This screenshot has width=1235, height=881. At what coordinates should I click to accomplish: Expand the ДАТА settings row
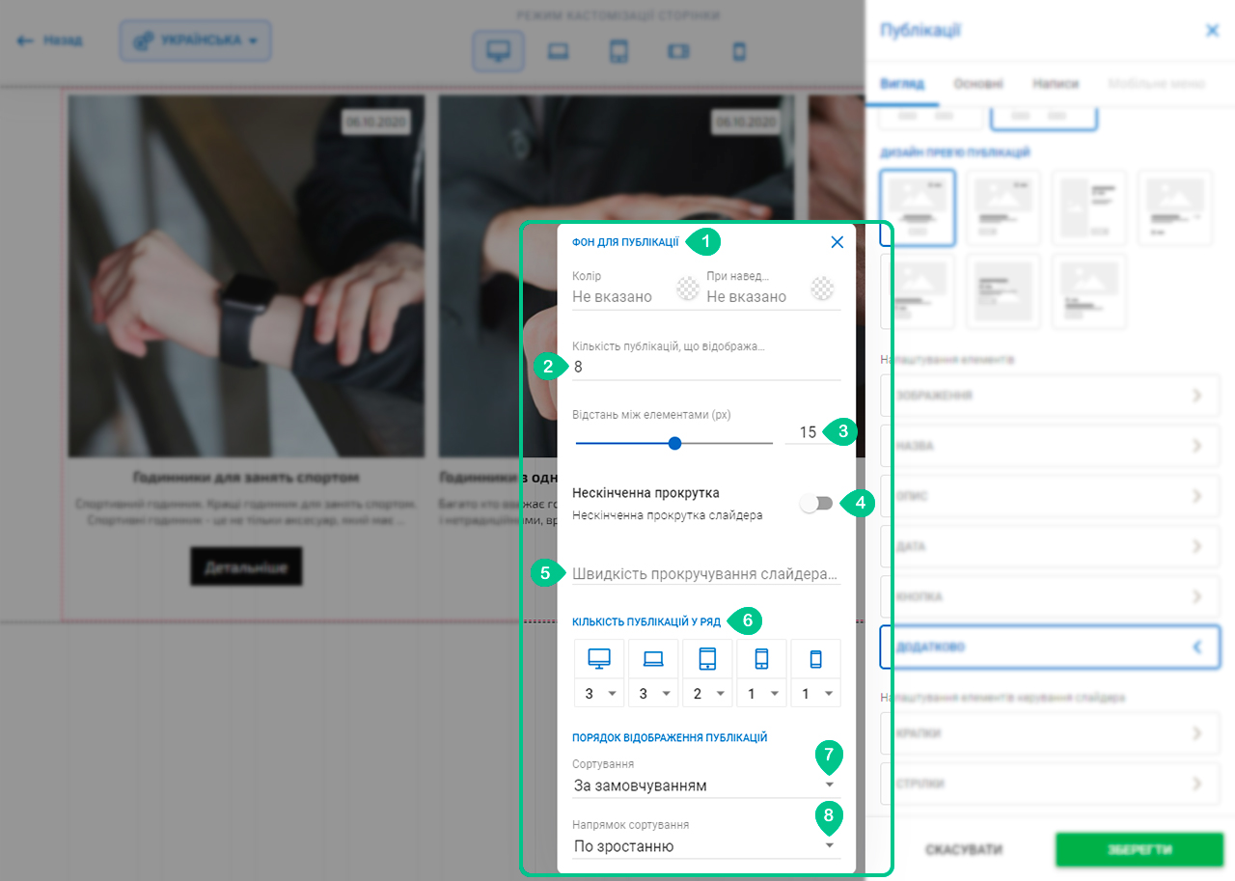point(1050,546)
